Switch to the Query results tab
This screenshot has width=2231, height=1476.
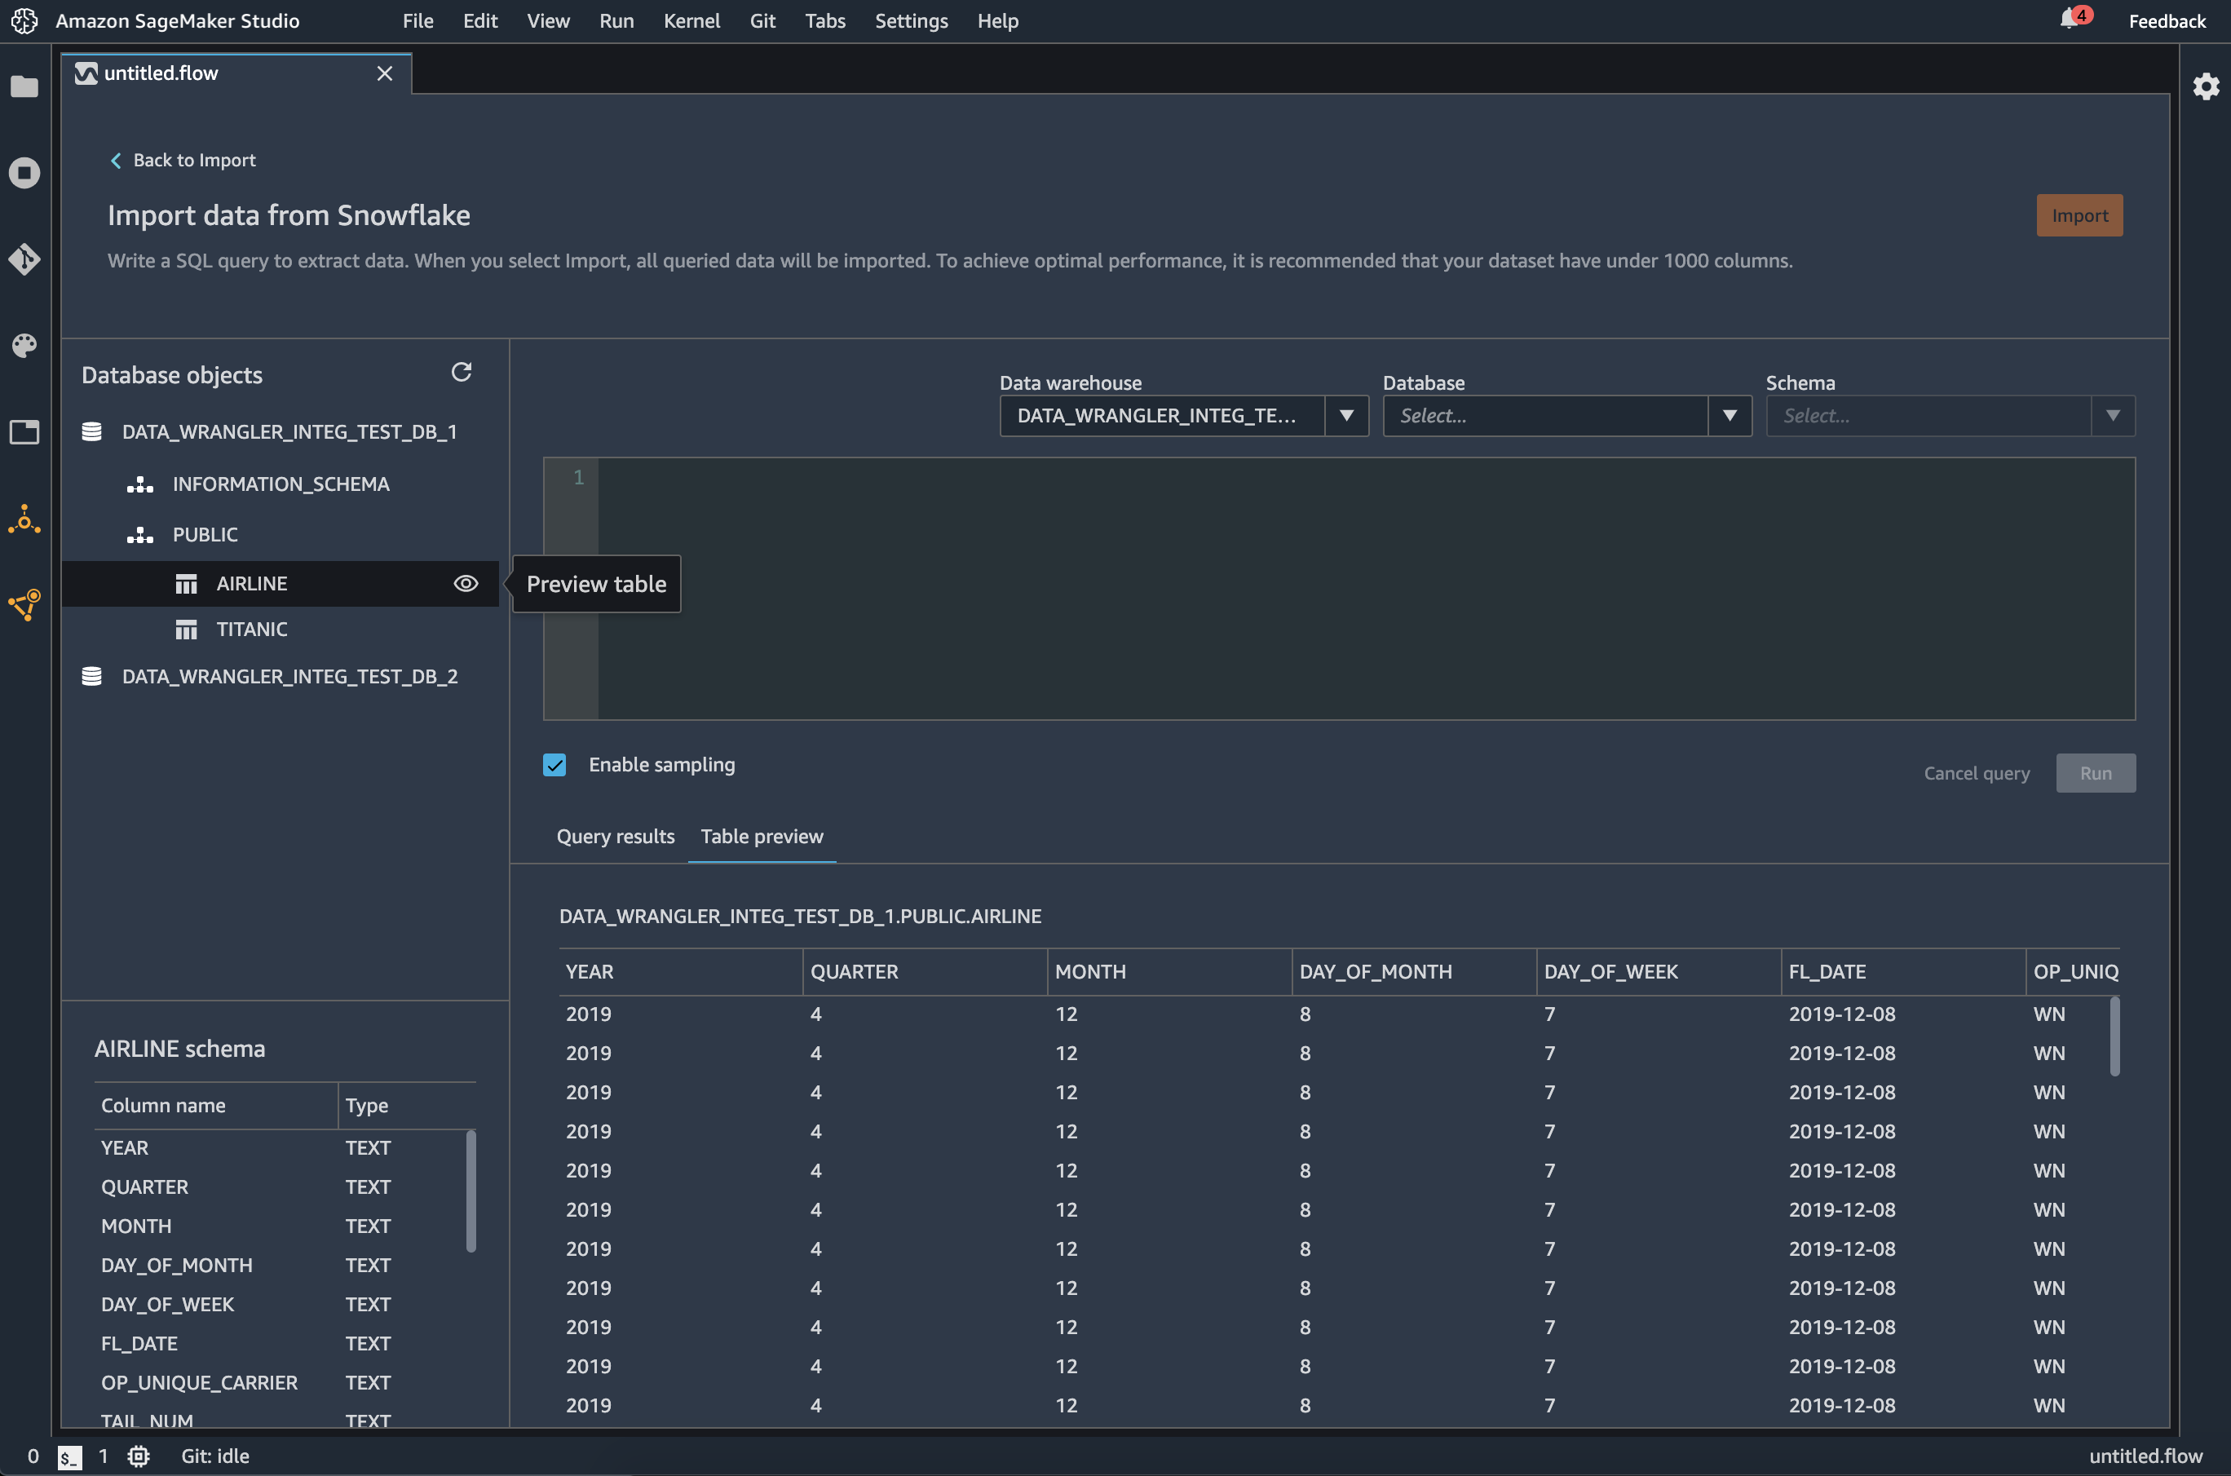[615, 836]
